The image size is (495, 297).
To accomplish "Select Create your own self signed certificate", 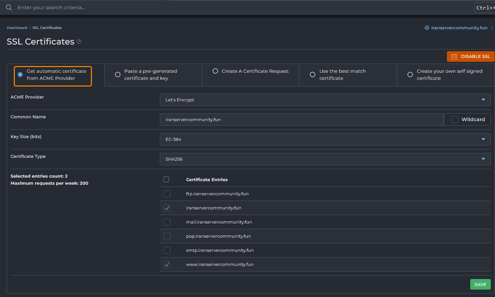I will (410, 75).
